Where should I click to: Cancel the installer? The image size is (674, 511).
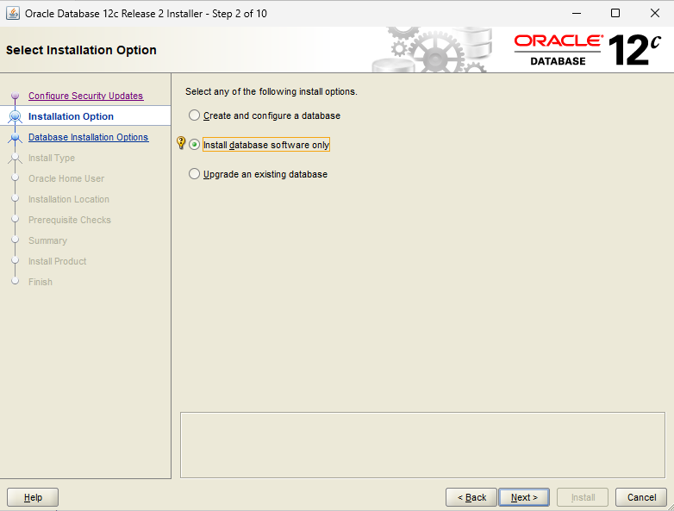(641, 497)
